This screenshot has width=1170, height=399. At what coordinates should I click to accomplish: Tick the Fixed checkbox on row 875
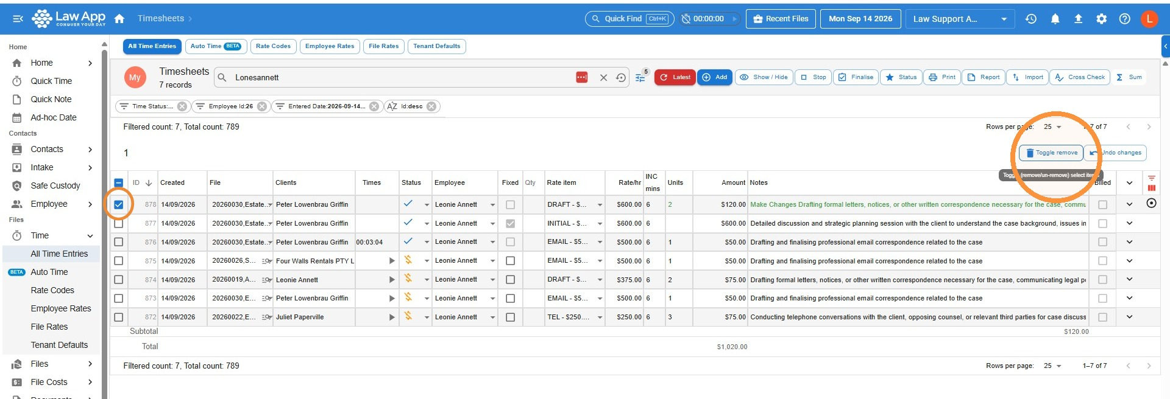point(510,261)
